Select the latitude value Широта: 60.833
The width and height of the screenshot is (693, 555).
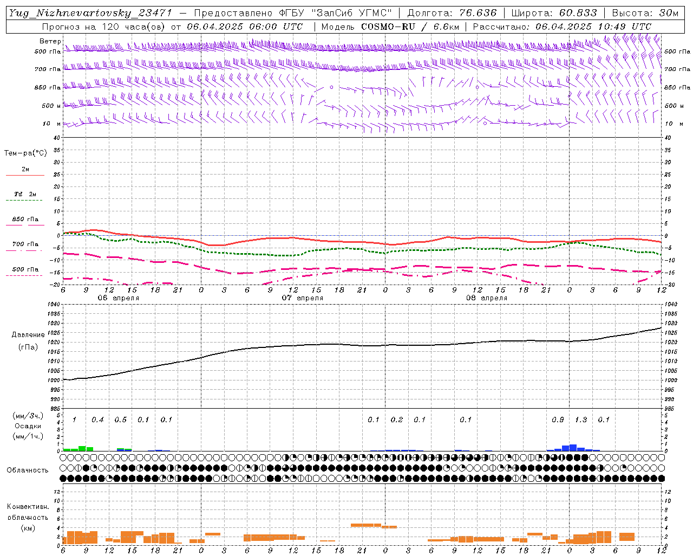point(554,13)
